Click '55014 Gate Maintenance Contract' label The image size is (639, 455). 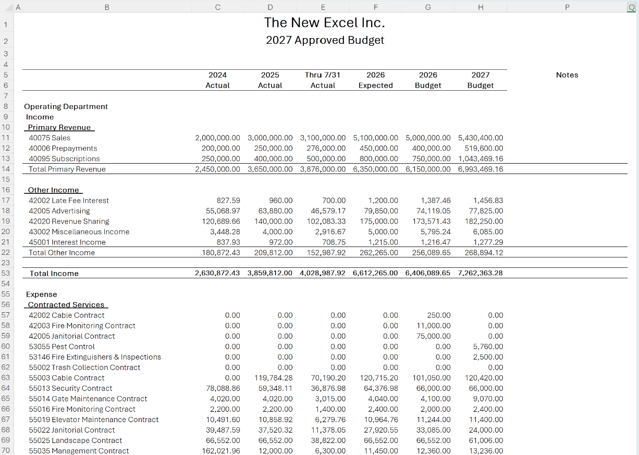point(88,398)
